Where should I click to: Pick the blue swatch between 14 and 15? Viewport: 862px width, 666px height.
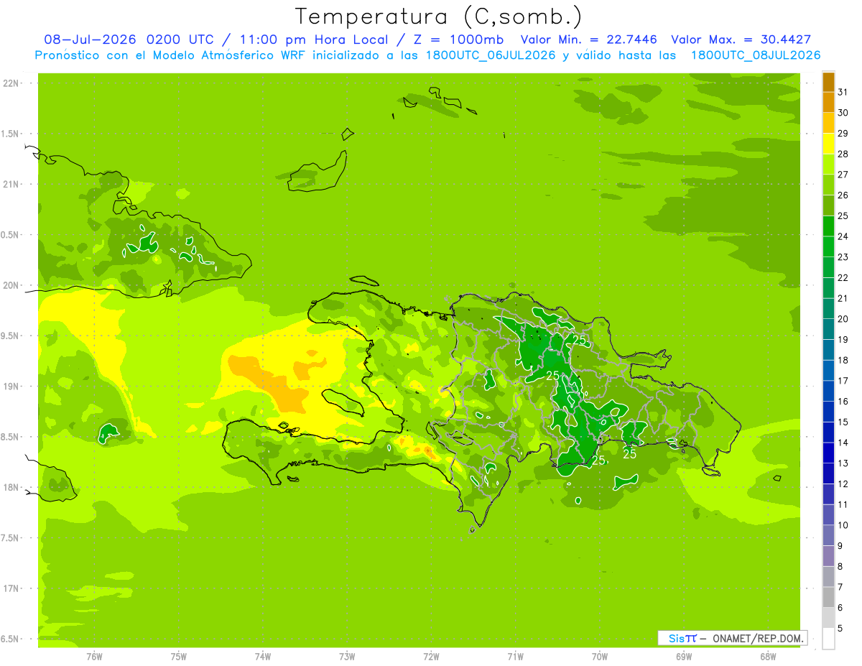click(828, 433)
